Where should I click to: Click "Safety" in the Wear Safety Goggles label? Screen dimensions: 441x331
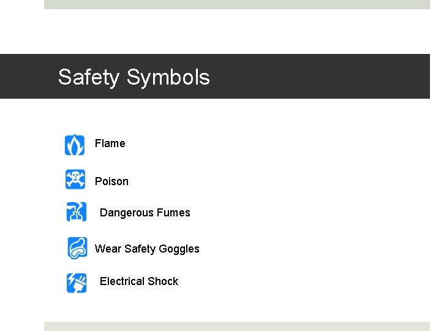click(140, 249)
